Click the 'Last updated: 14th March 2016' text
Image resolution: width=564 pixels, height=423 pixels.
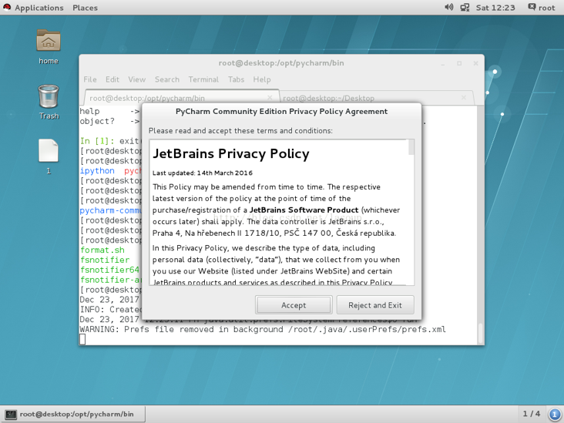click(203, 173)
